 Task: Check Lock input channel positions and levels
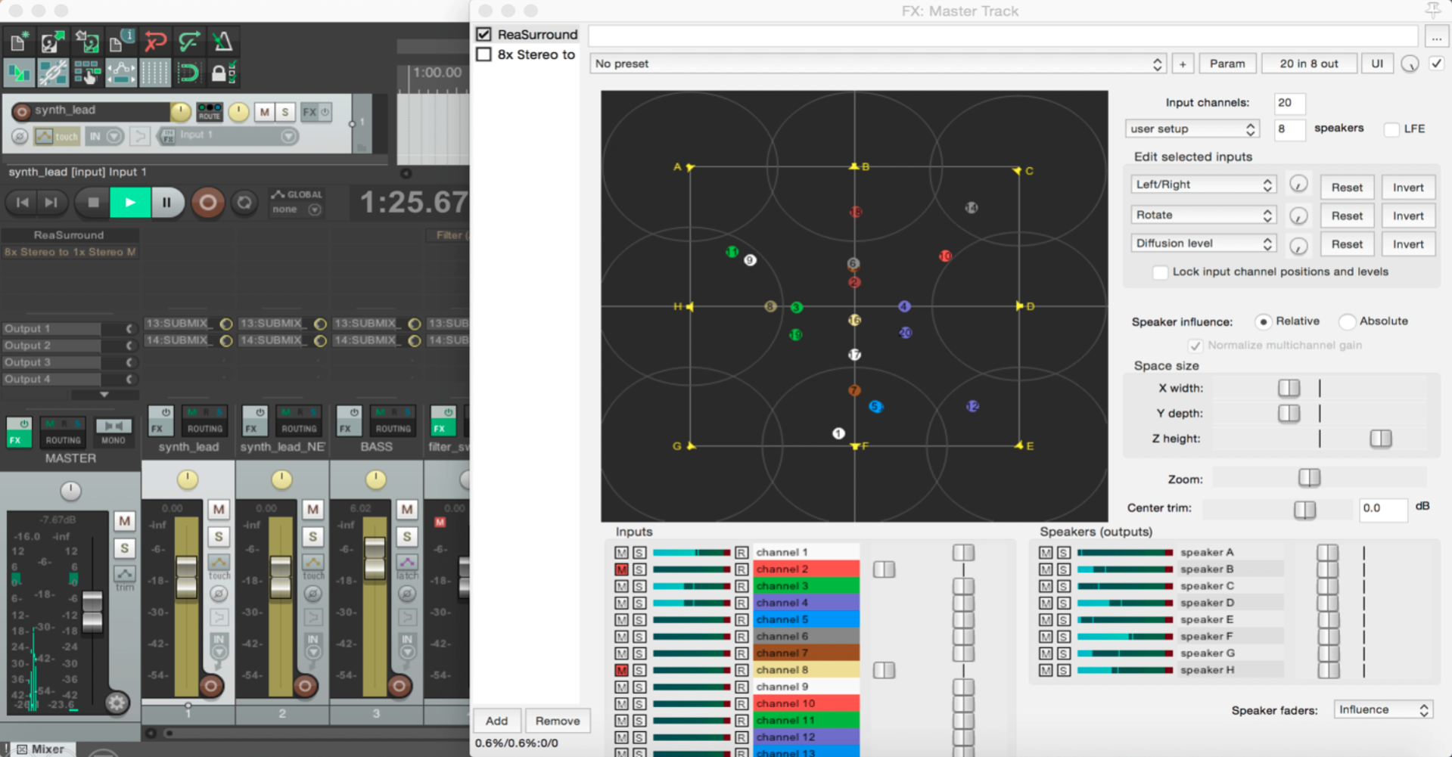pyautogui.click(x=1160, y=272)
